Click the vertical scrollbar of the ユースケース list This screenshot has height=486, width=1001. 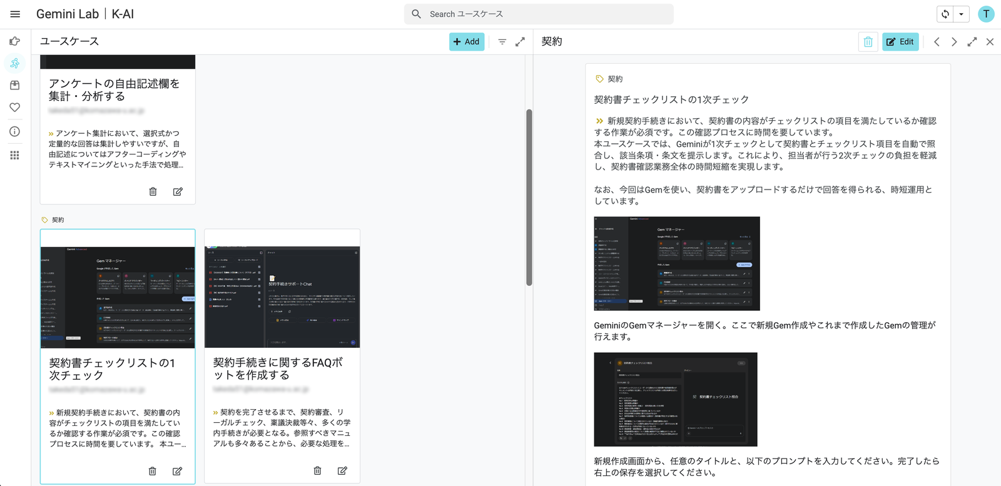click(529, 197)
